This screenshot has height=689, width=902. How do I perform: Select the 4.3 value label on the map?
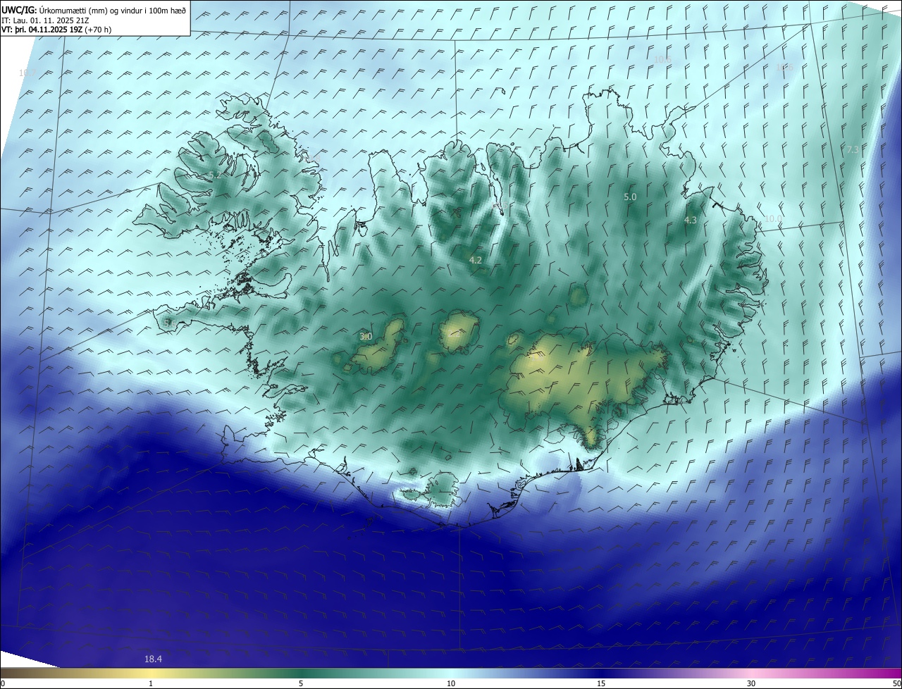click(x=691, y=220)
